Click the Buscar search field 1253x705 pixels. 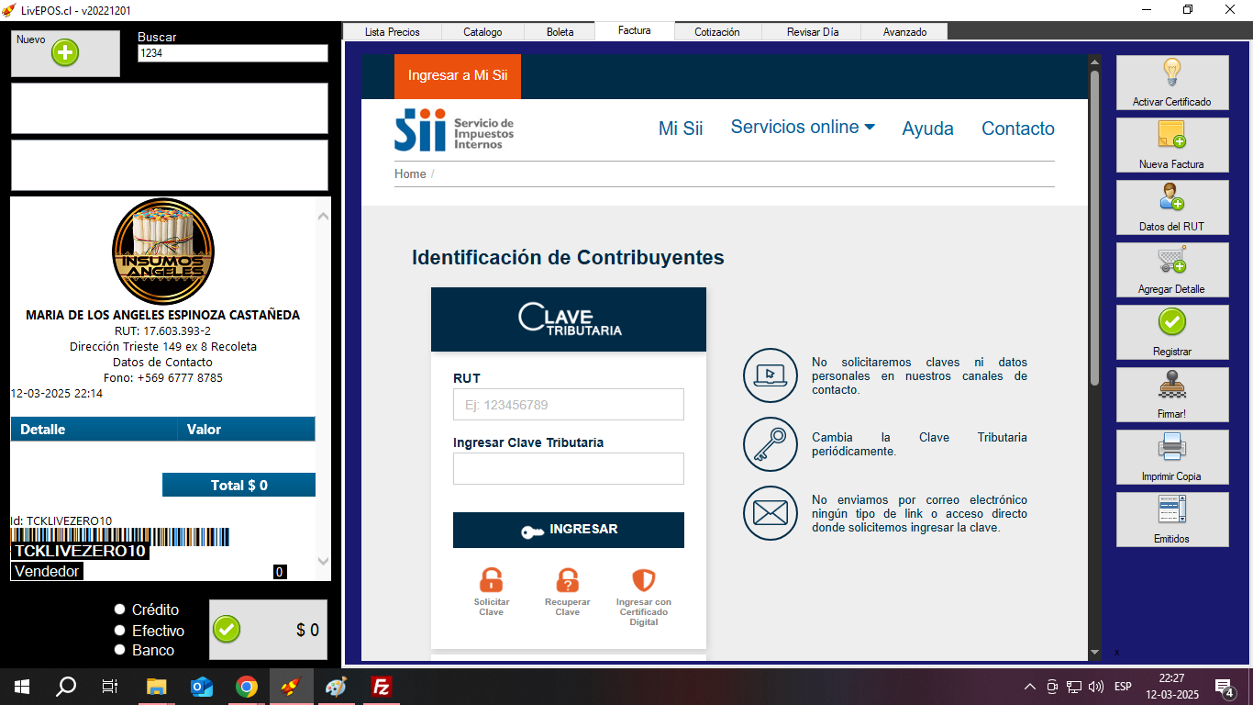(232, 53)
